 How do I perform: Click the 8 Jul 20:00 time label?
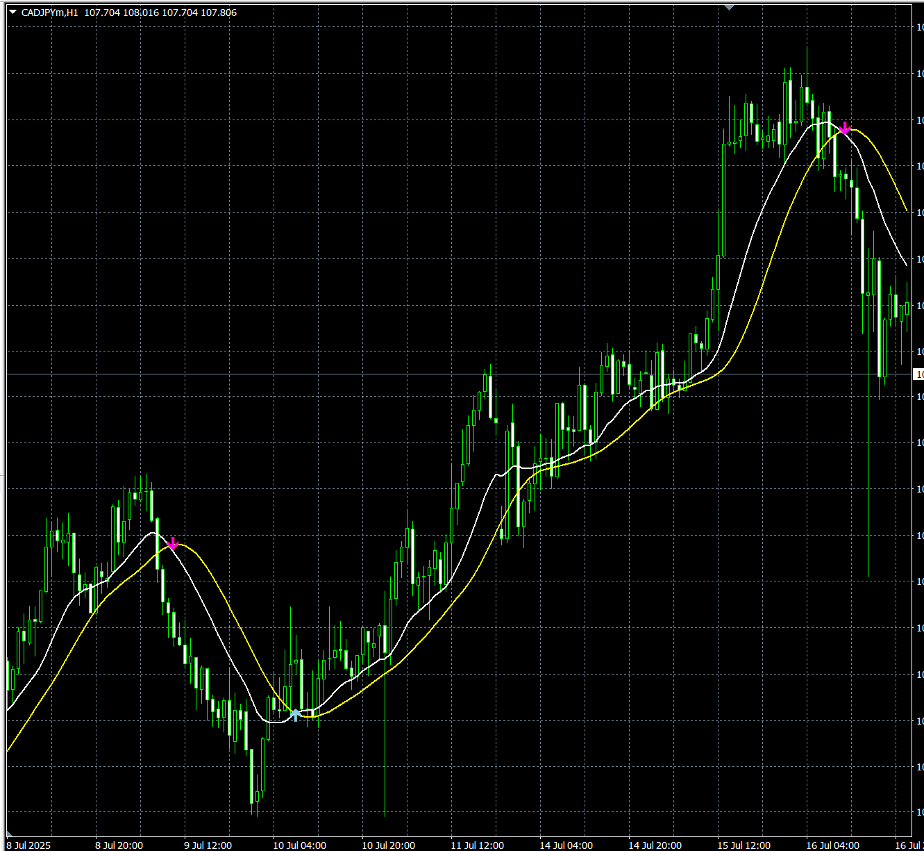(x=119, y=845)
